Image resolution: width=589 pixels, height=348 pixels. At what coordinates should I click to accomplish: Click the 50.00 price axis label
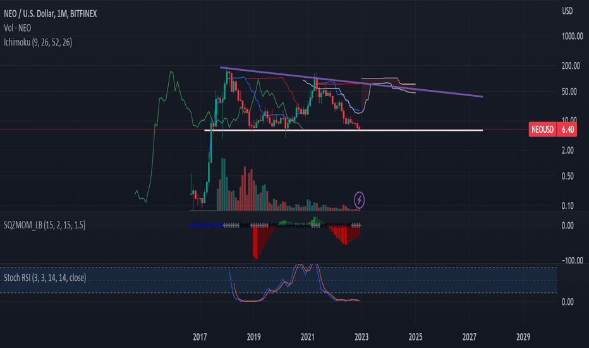[569, 91]
